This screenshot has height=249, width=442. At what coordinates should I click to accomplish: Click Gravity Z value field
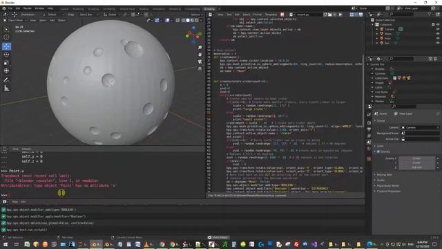416,167
